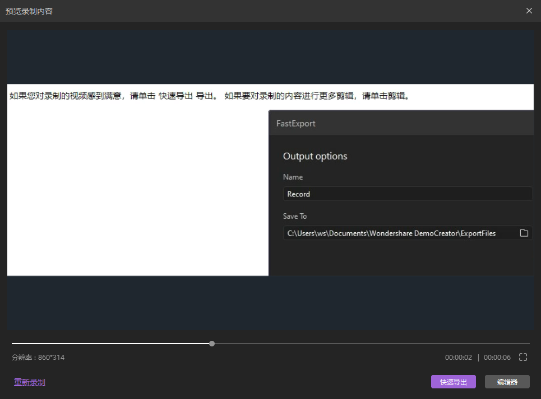Click the Name label above the Record field
541x399 pixels.
[293, 177]
